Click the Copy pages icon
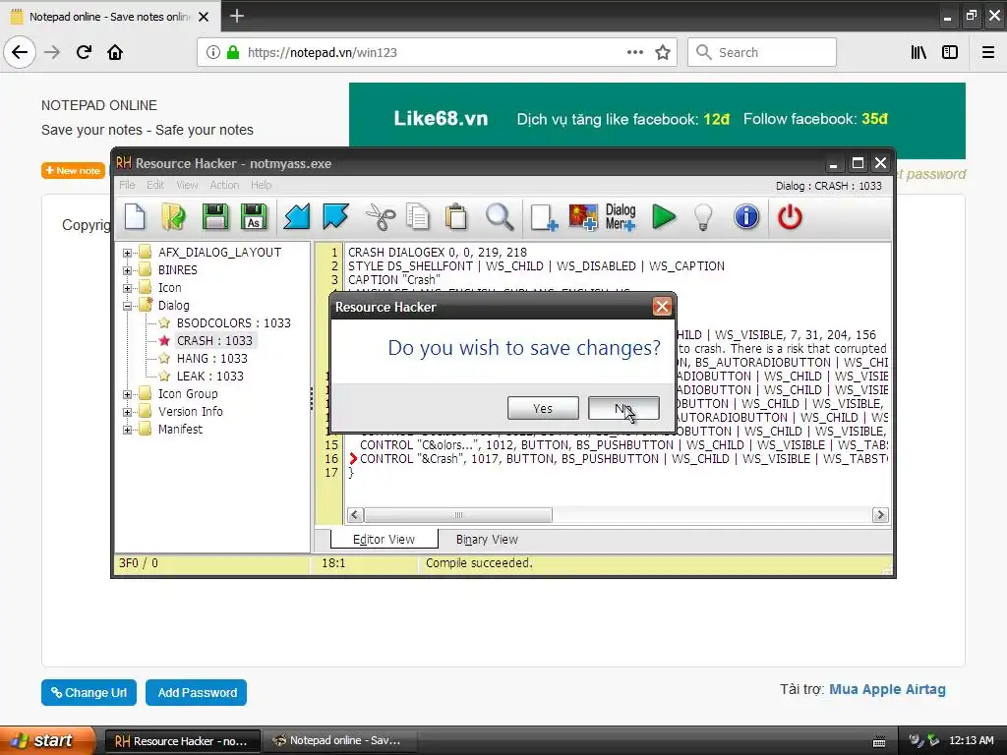Image resolution: width=1007 pixels, height=755 pixels. coord(418,217)
